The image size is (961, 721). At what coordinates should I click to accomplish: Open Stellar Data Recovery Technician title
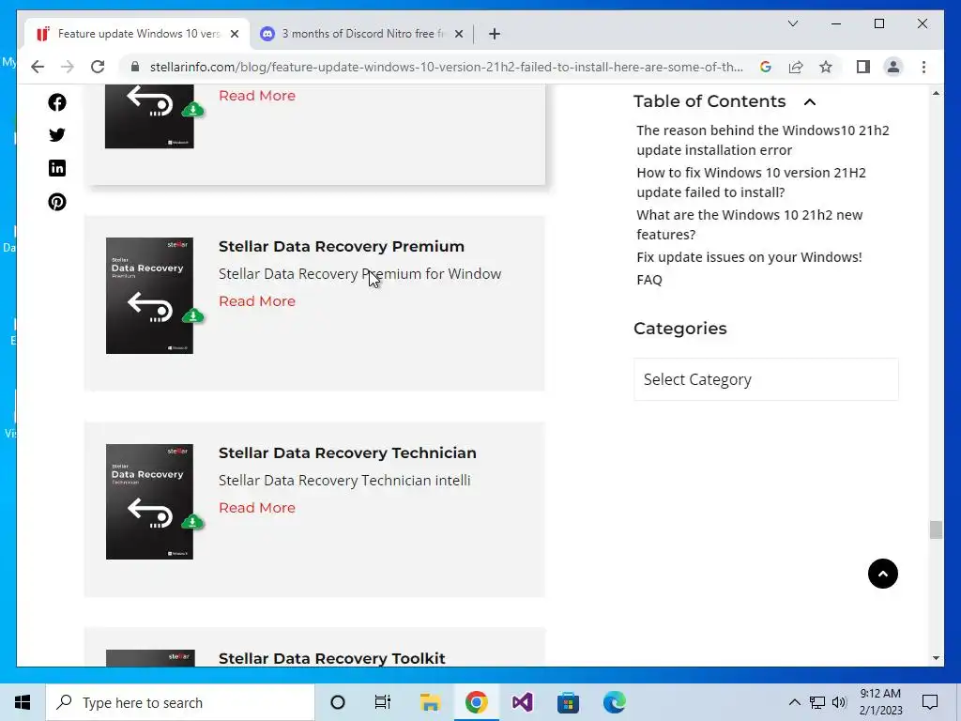pos(347,453)
